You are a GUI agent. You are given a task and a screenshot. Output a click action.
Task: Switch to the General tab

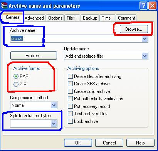tap(13, 17)
